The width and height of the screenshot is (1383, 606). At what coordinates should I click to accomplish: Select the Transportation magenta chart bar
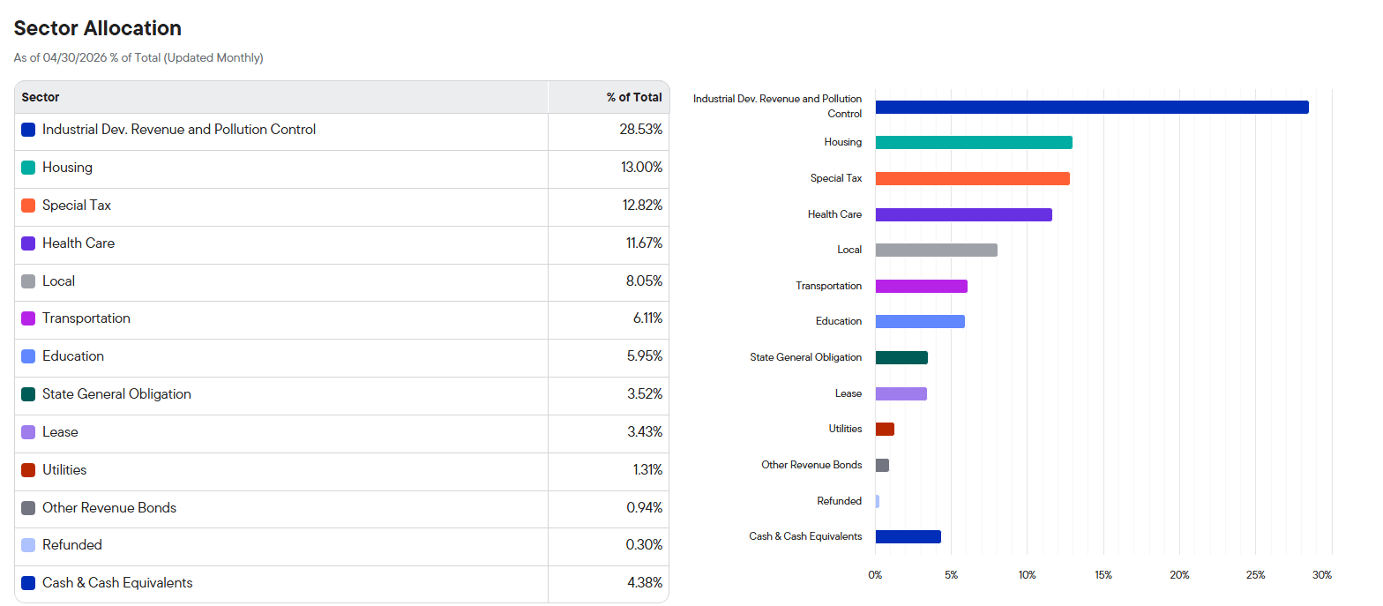point(921,286)
